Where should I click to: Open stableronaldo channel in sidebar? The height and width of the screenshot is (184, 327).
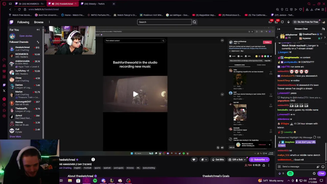point(25,64)
